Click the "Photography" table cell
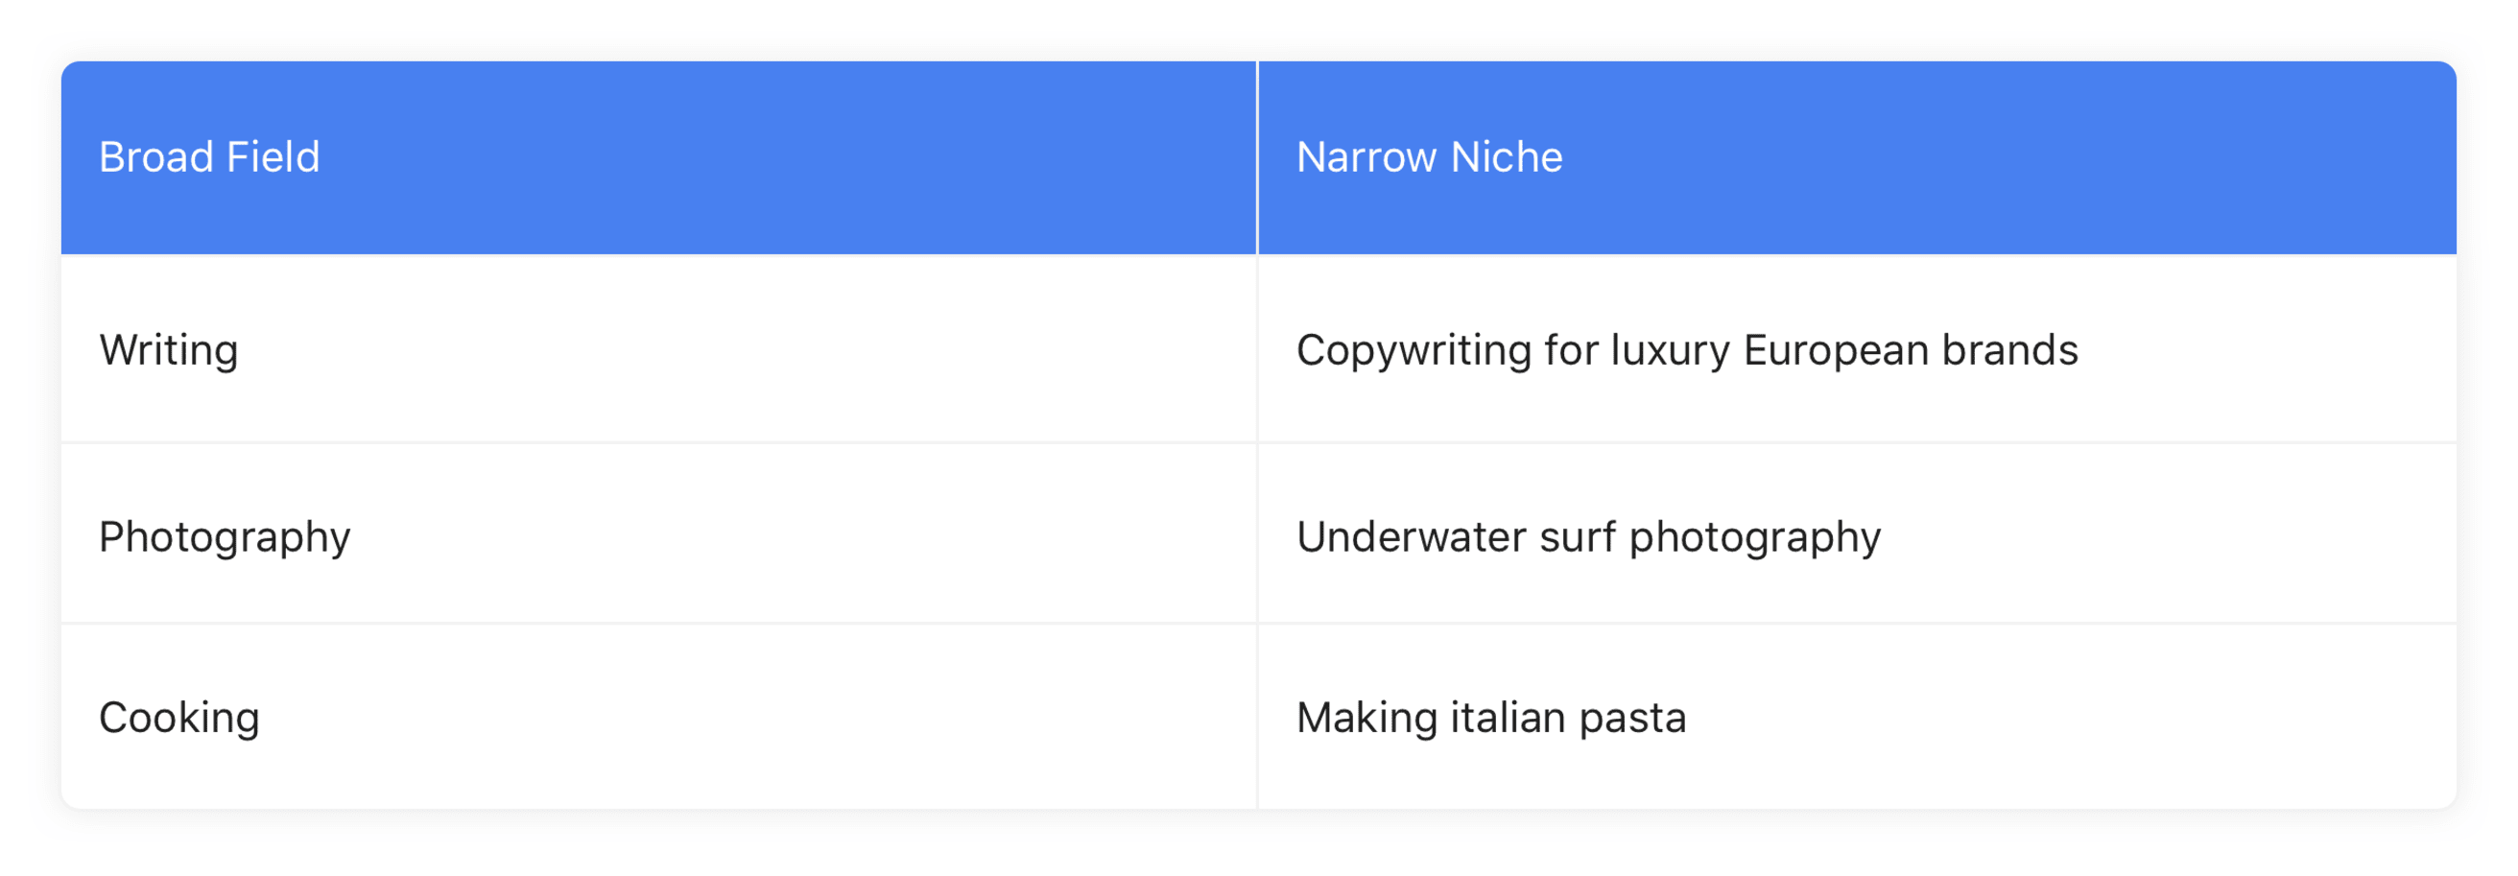Screen dimensions: 2518x876 659,534
